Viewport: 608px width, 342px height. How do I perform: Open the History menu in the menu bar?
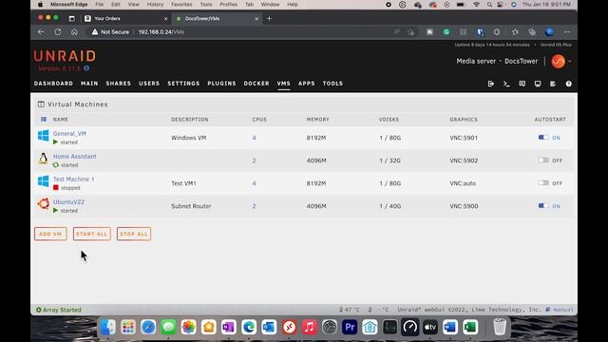155,4
